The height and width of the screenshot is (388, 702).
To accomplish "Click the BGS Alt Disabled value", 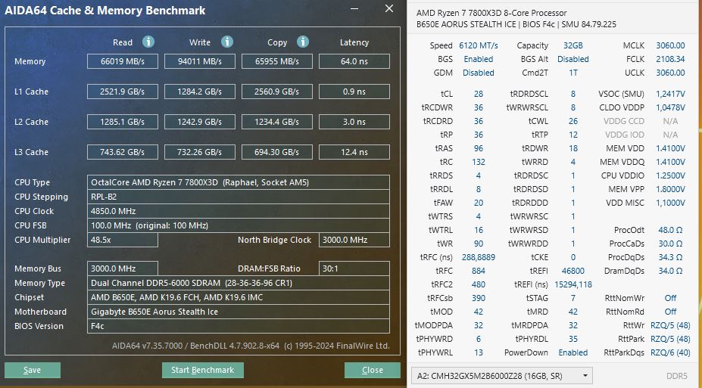I will (573, 59).
